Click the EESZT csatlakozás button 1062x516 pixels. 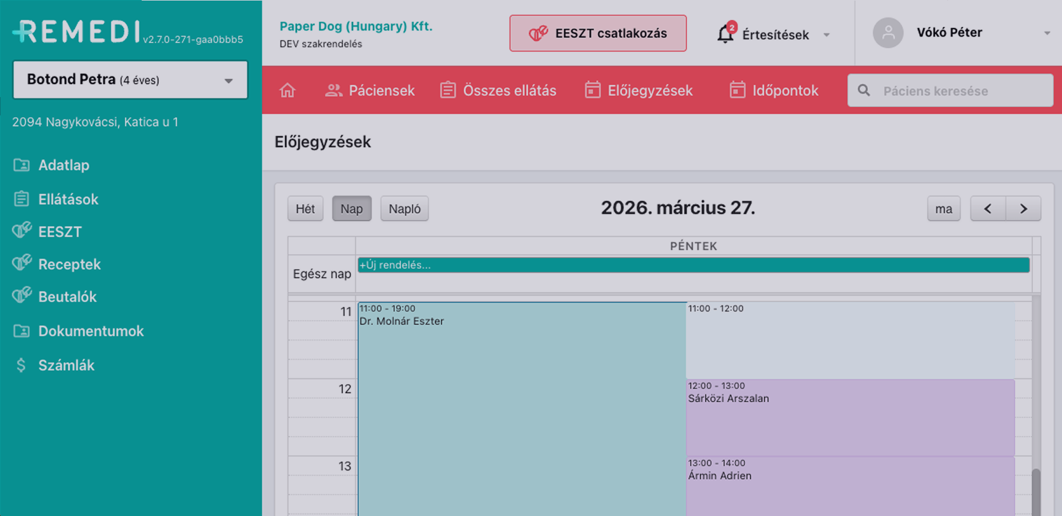click(x=598, y=33)
